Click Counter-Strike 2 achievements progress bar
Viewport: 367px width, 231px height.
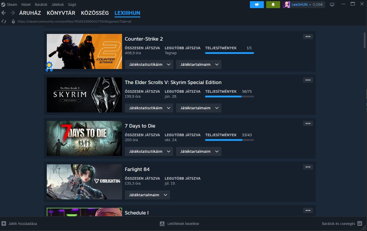pyautogui.click(x=230, y=53)
